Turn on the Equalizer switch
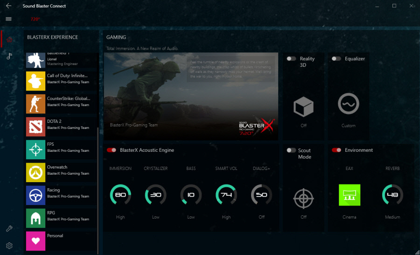The width and height of the screenshot is (420, 255). click(336, 59)
